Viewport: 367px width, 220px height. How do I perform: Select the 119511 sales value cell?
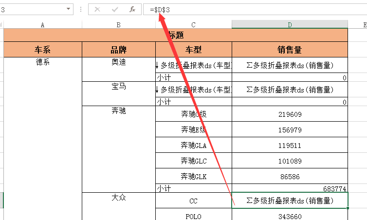(x=290, y=145)
